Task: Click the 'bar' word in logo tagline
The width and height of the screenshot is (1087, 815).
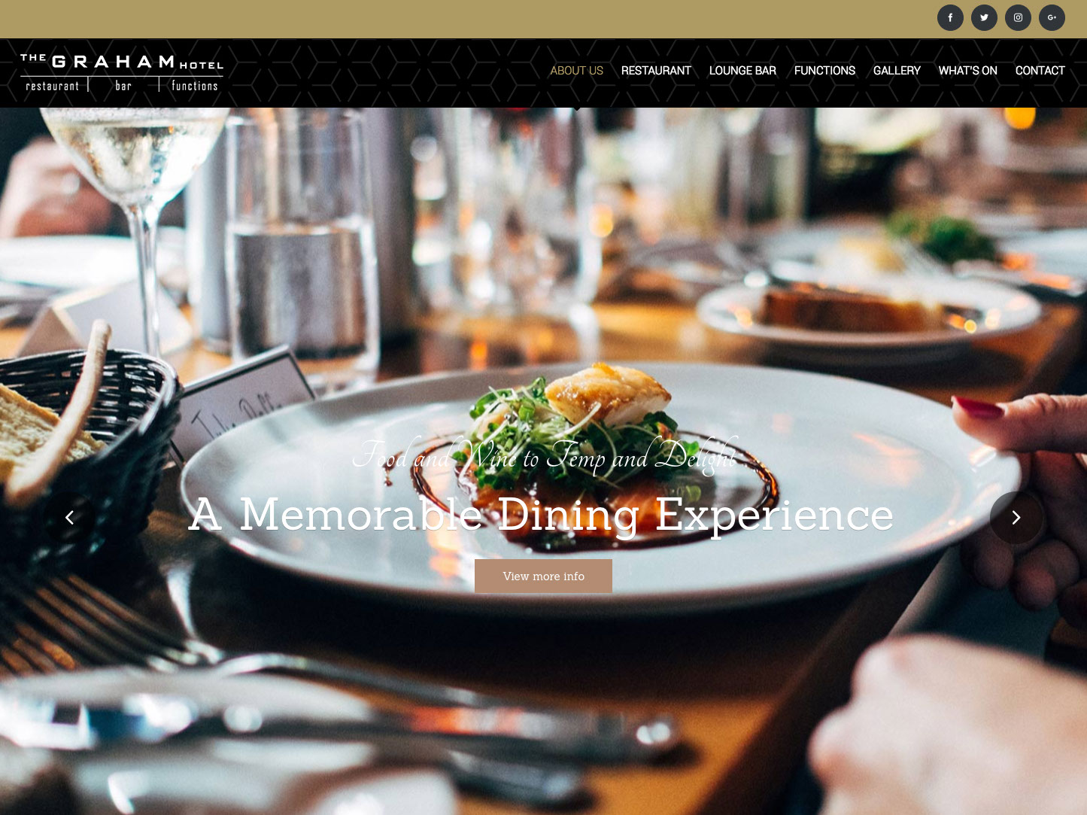Action: click(x=123, y=86)
